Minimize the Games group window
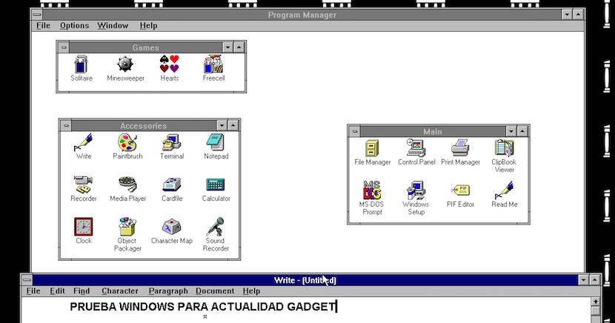Viewport: 615px width, 323px height. [228, 47]
